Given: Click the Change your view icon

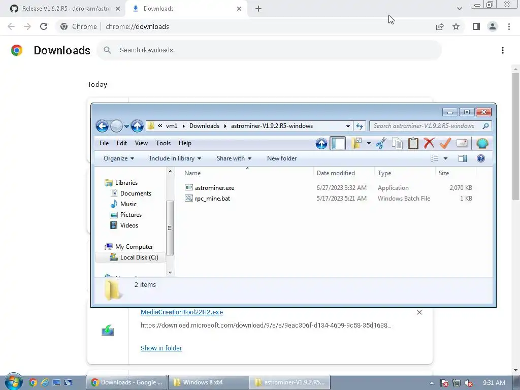Looking at the screenshot, I should point(435,158).
